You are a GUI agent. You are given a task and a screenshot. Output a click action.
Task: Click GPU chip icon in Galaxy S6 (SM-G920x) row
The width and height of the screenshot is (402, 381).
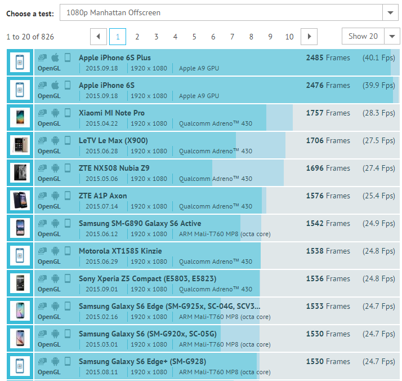coord(43,334)
